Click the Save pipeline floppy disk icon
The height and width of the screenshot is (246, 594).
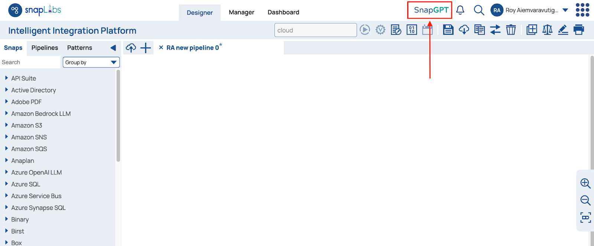[448, 30]
